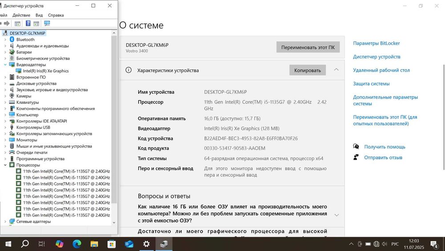Viewport: 445px width, 251px height.
Task: Click the Device Manager scroll down arrow
Action: click(114, 222)
